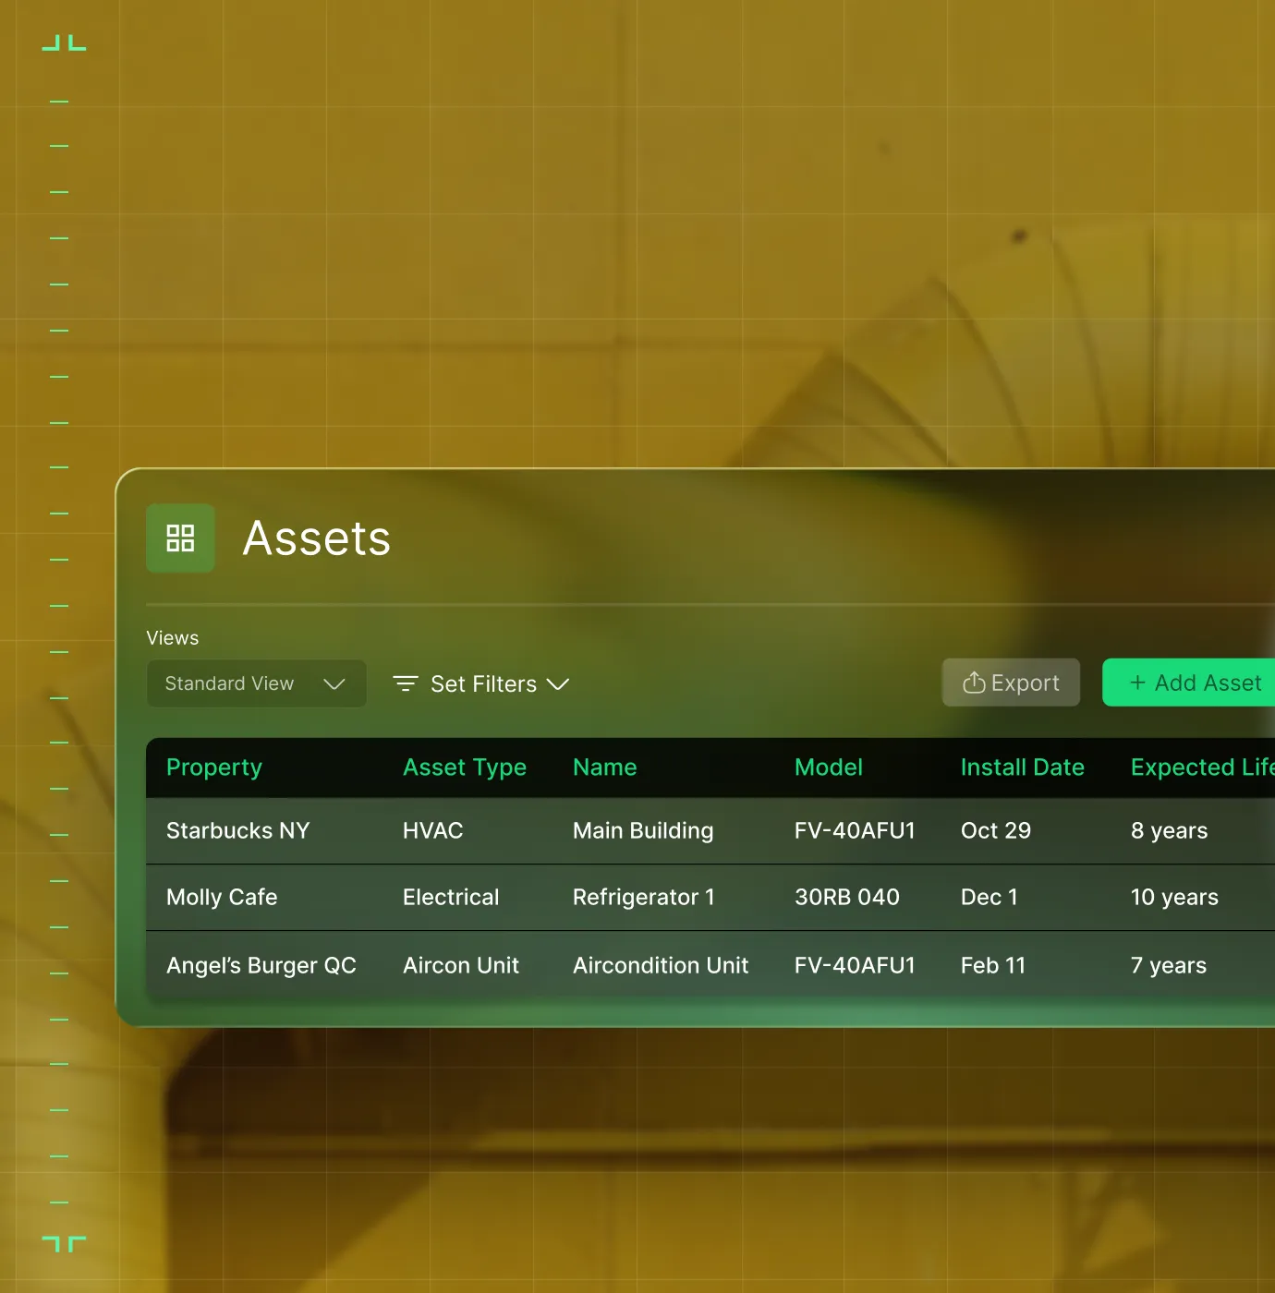The width and height of the screenshot is (1275, 1293).
Task: Click the 10 years expected life cell
Action: click(x=1175, y=897)
